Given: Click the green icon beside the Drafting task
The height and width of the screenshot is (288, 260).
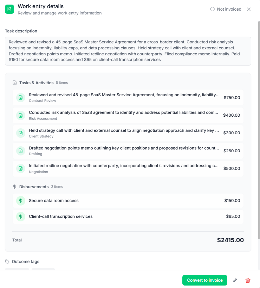Looking at the screenshot, I should click(20, 151).
